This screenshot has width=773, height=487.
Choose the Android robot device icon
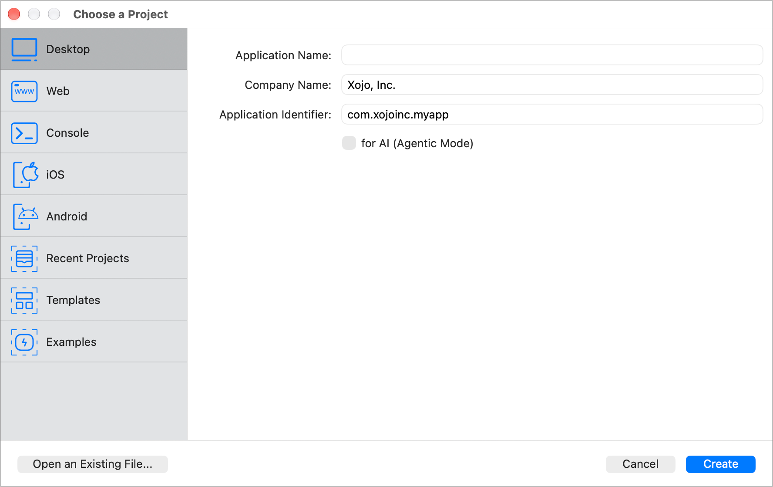(x=25, y=216)
